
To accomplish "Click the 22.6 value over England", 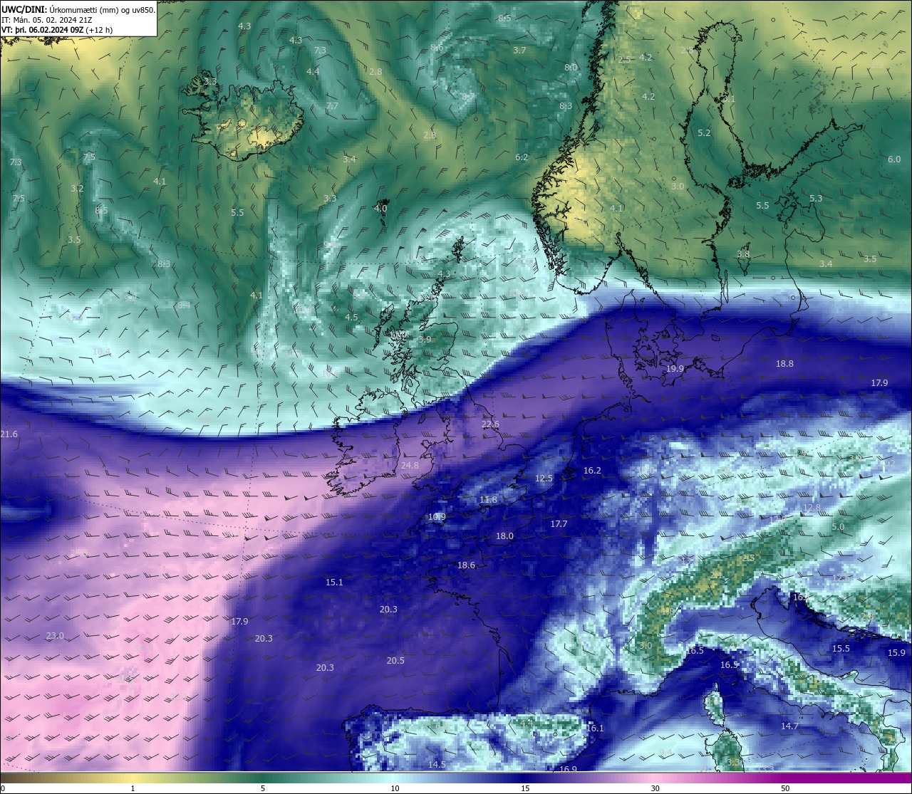I will [x=490, y=424].
